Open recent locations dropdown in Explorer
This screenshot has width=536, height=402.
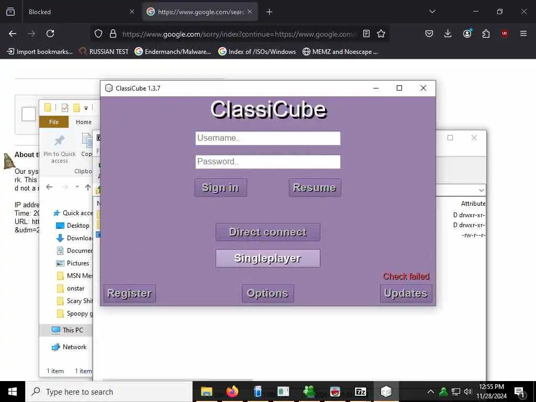coord(77,187)
